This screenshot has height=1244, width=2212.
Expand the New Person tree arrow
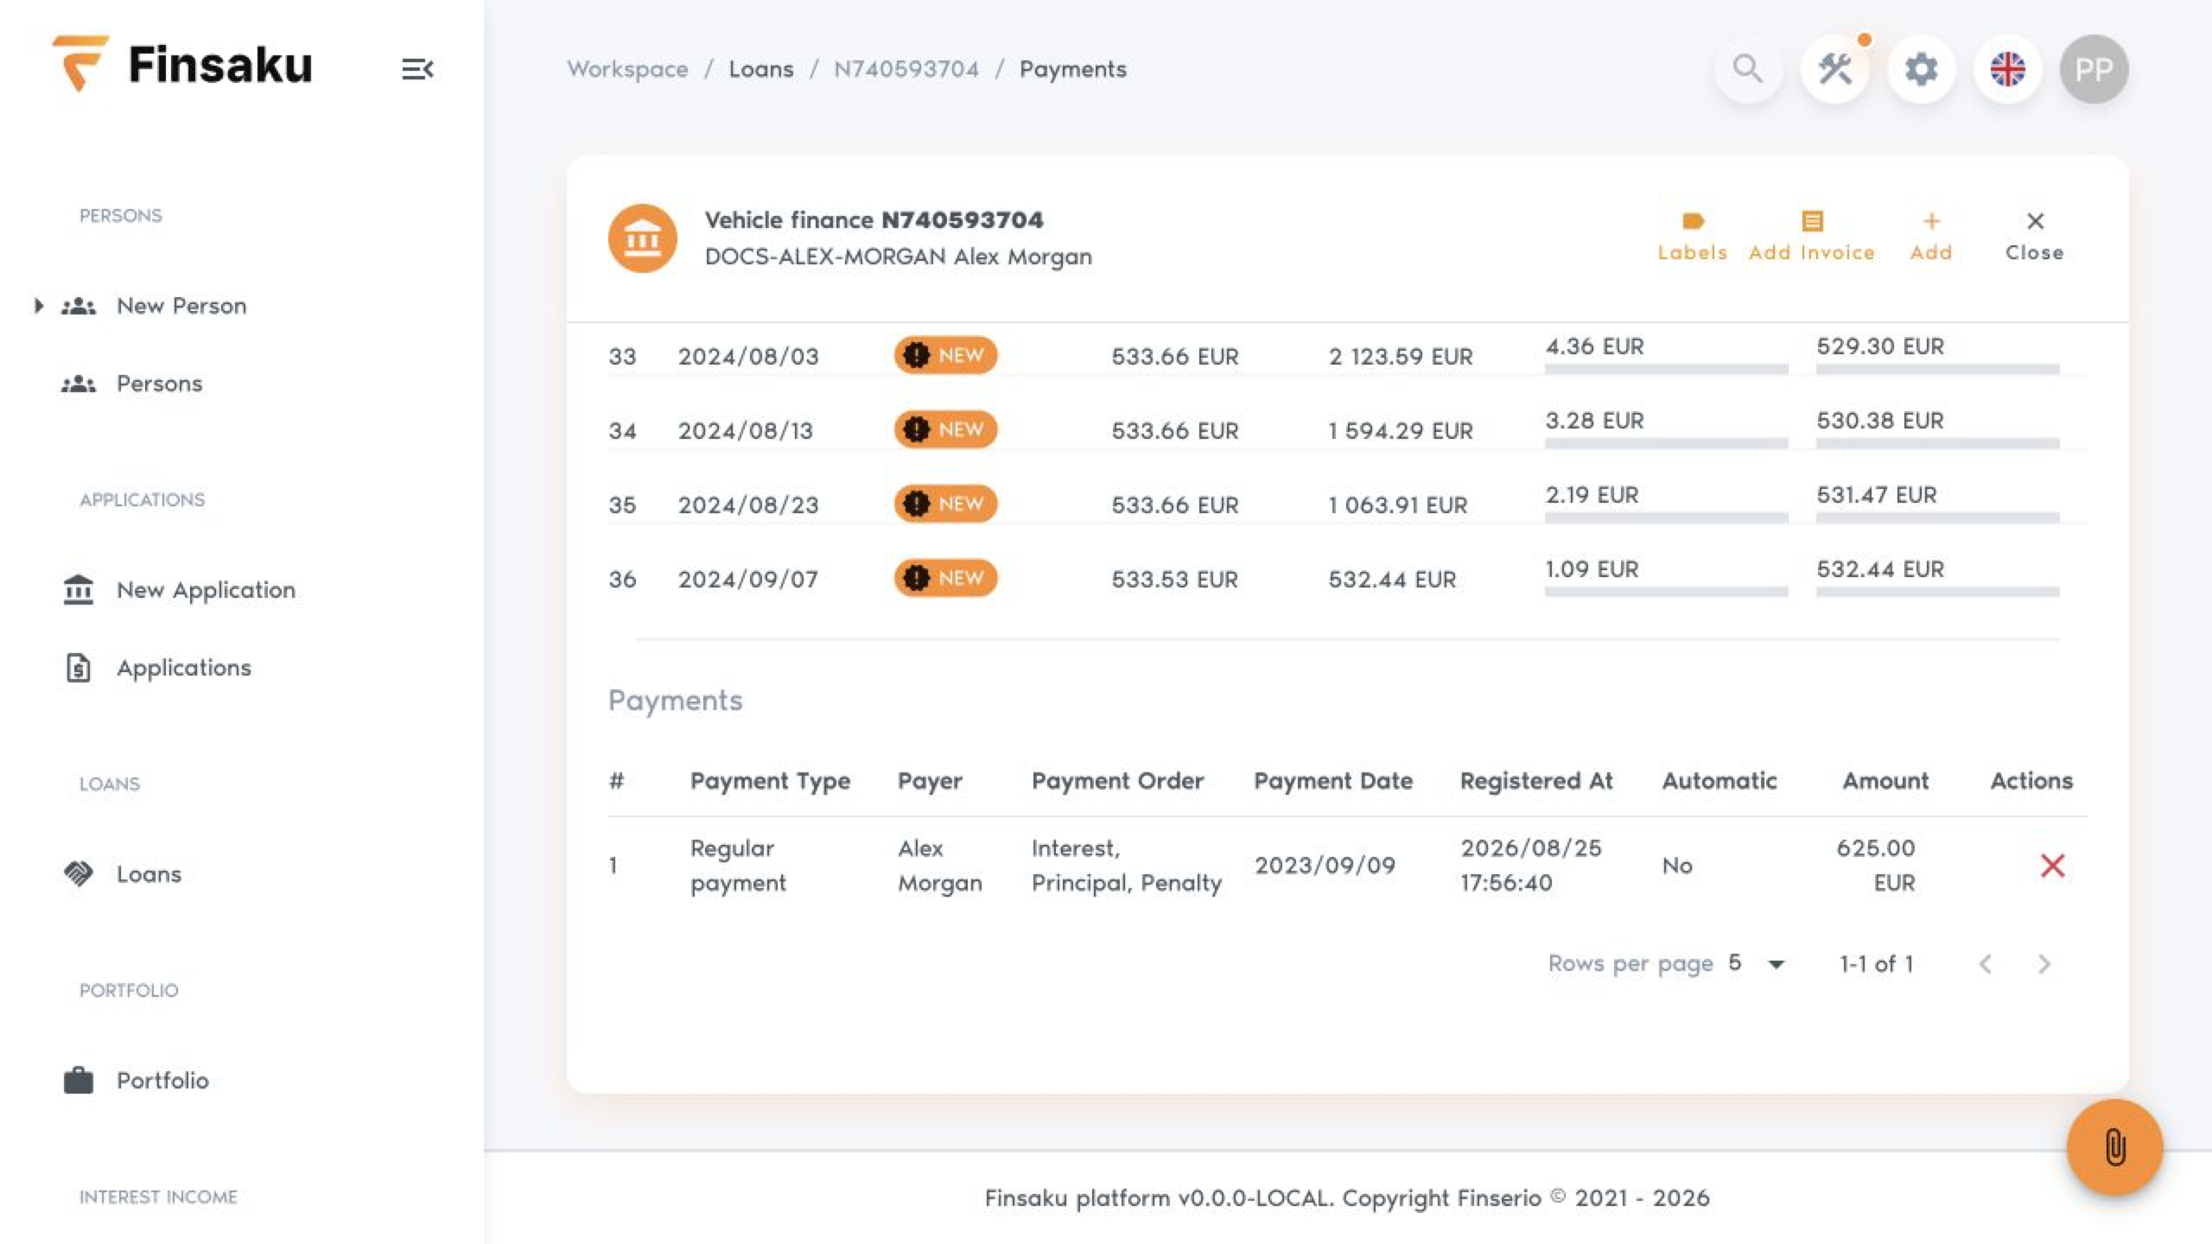38,306
